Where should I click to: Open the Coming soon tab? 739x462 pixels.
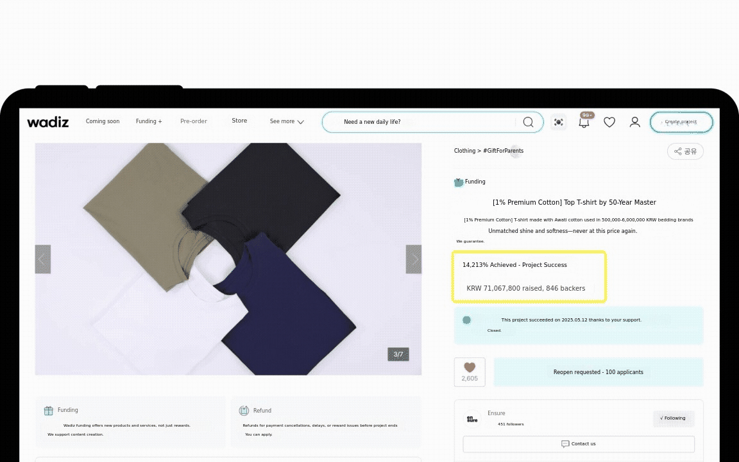[x=103, y=121]
